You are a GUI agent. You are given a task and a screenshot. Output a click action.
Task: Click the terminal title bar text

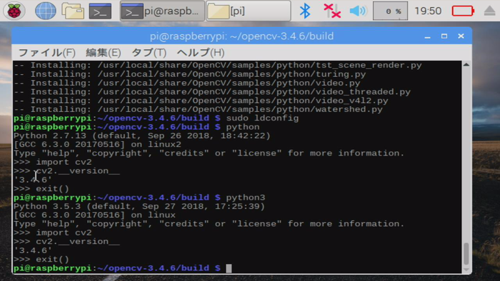(x=242, y=36)
